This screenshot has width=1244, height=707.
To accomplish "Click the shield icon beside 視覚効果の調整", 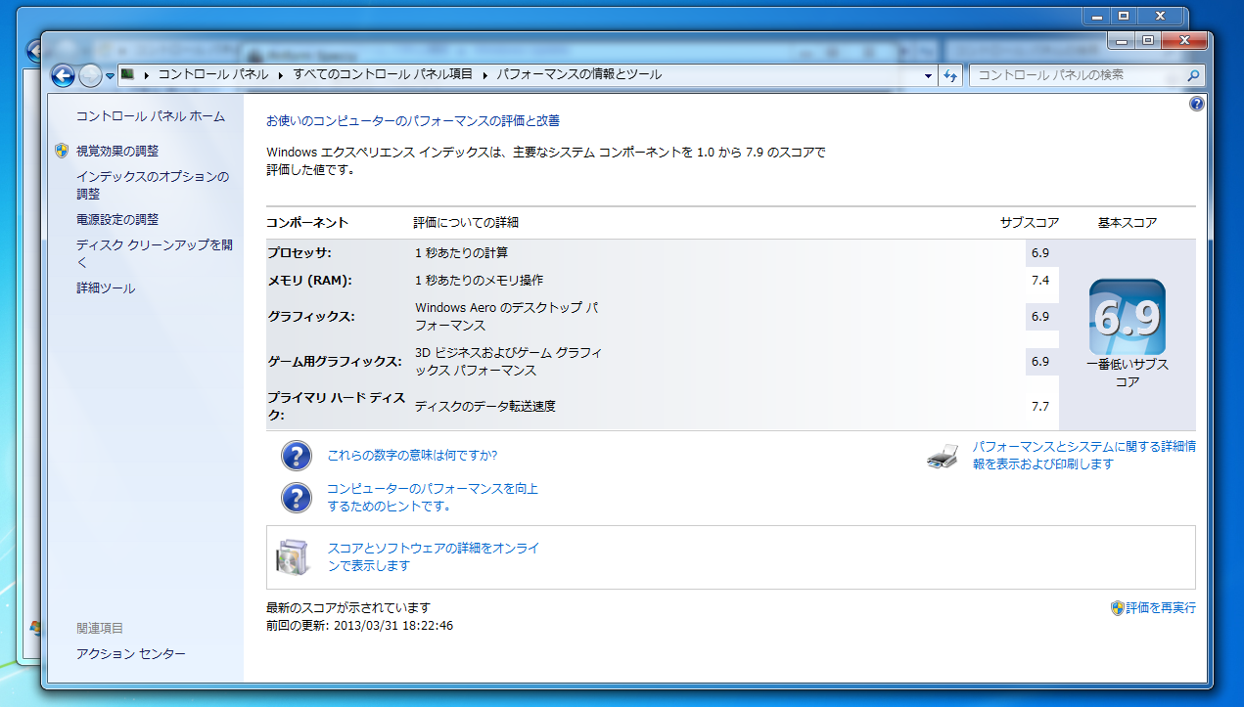I will (62, 151).
